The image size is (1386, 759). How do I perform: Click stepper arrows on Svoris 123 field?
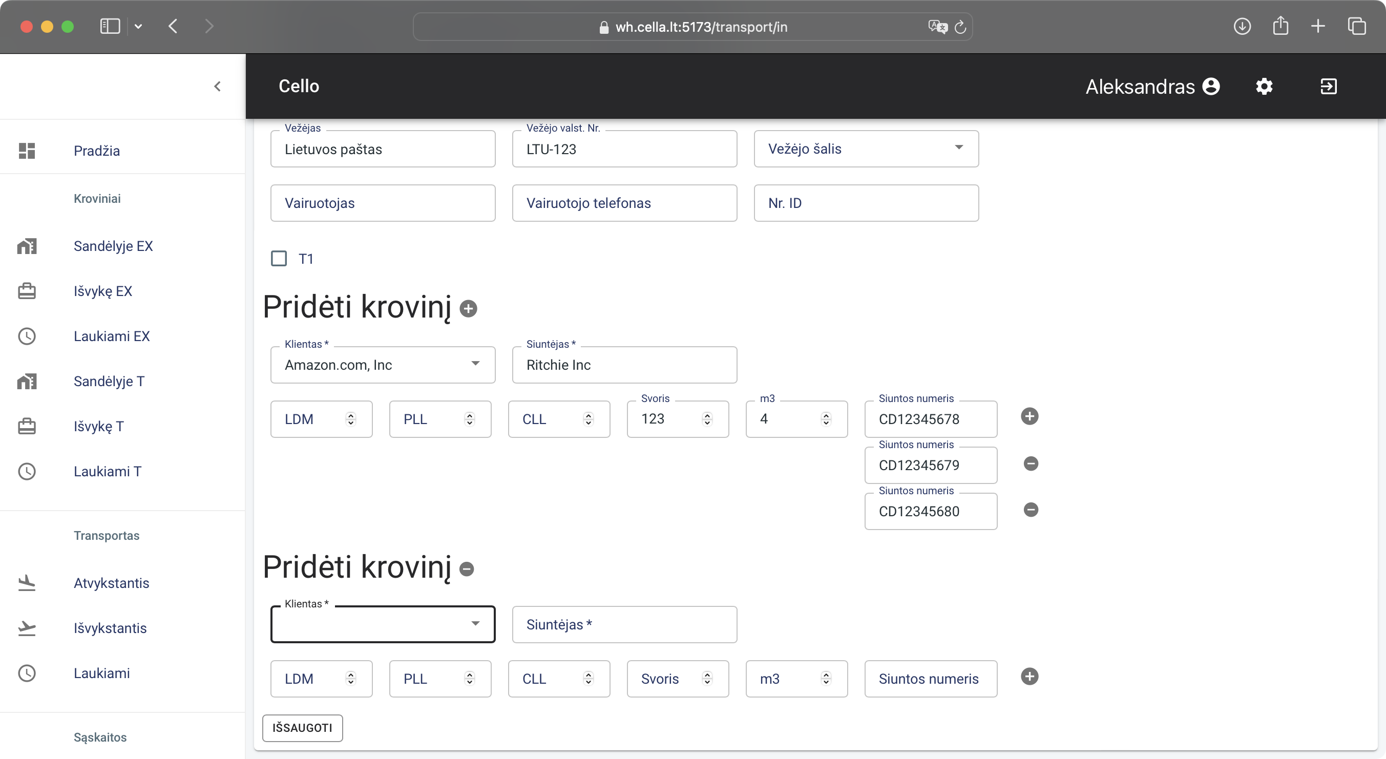(x=707, y=419)
